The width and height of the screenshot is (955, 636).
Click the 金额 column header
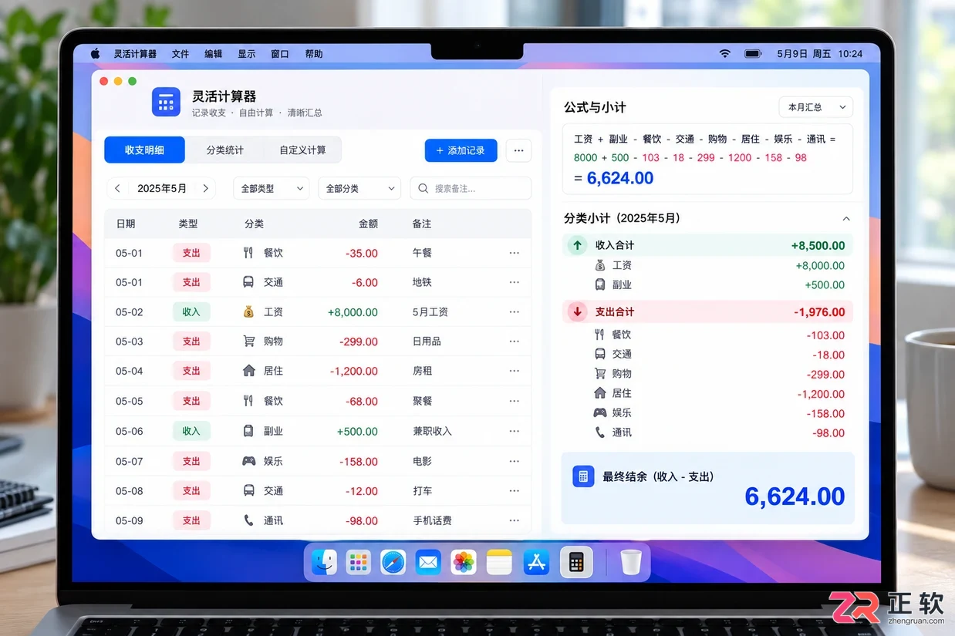tap(369, 224)
